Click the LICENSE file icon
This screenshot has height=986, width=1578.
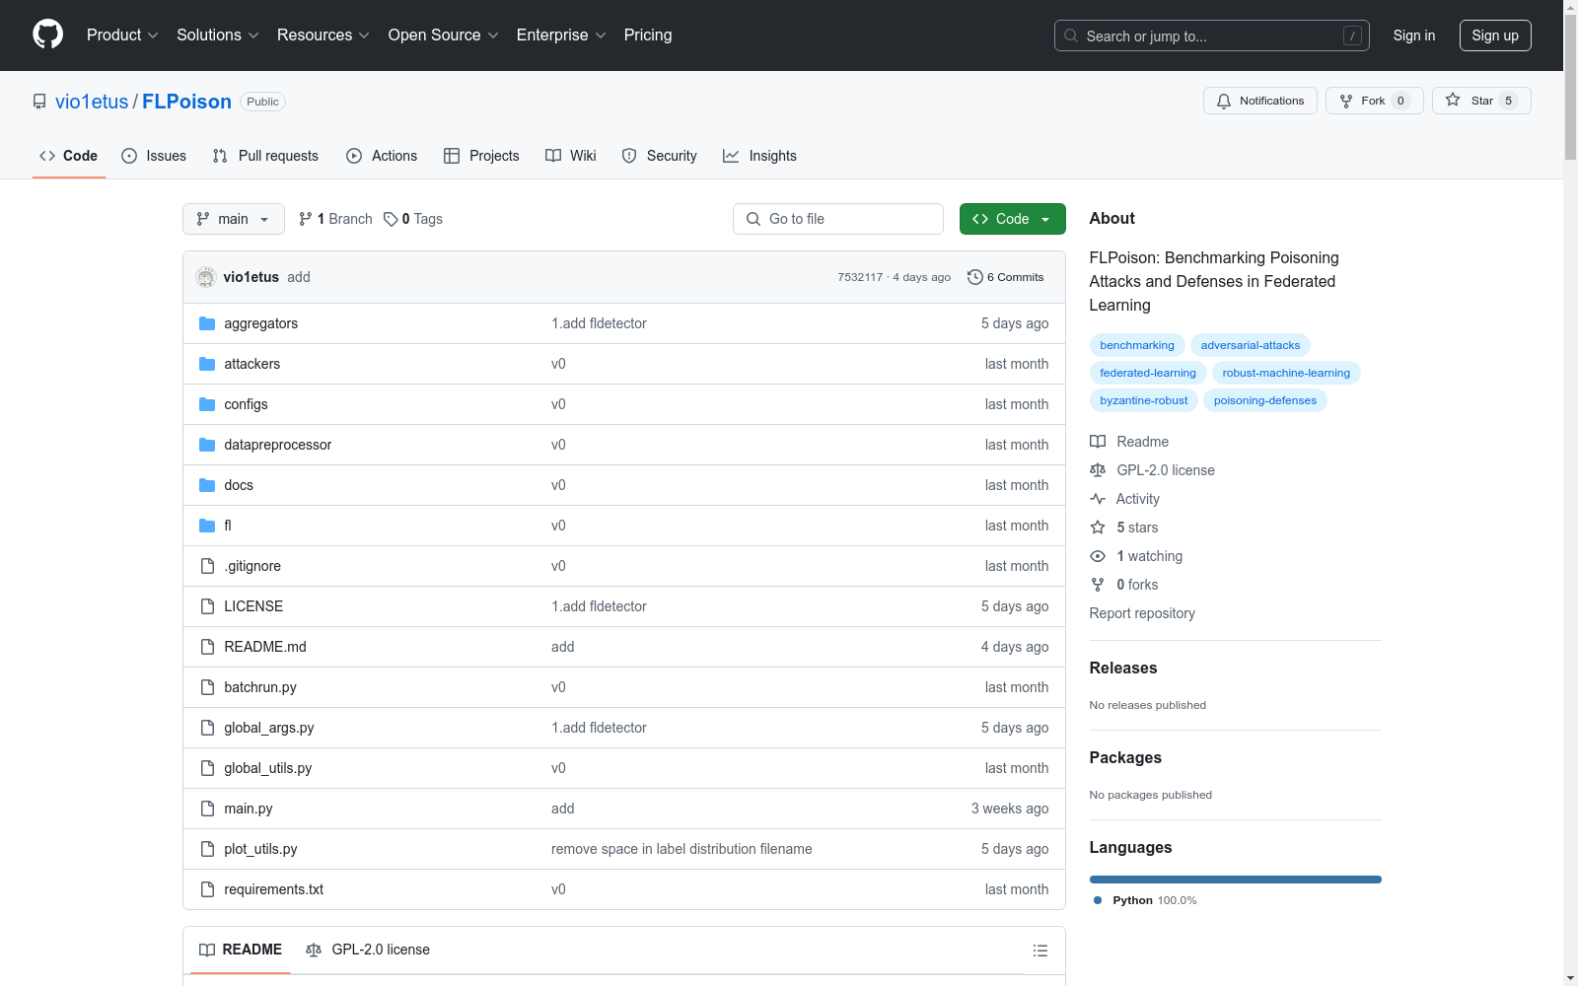[x=207, y=606]
